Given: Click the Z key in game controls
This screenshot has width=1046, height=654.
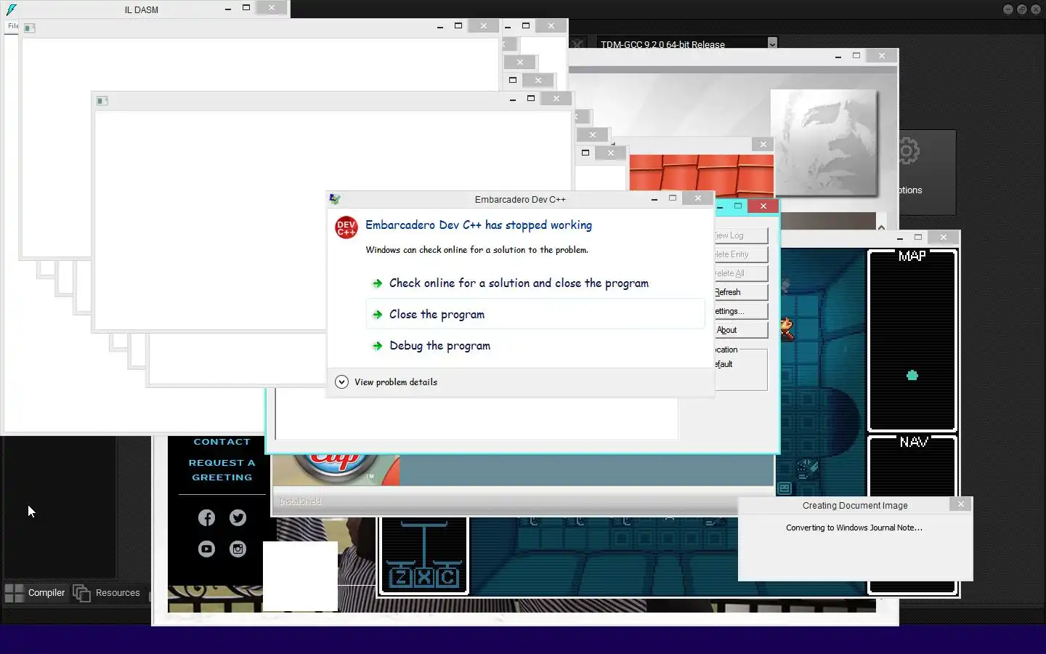Looking at the screenshot, I should (x=401, y=577).
